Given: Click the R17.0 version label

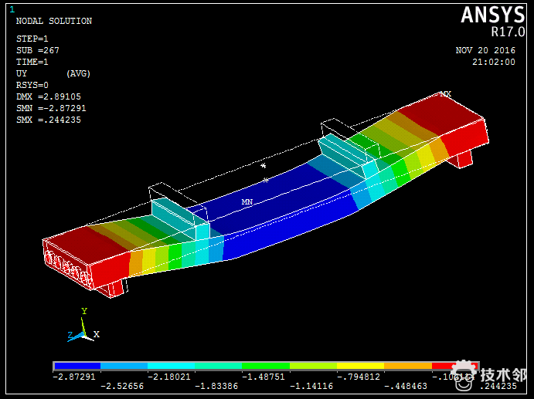Looking at the screenshot, I should coord(507,32).
